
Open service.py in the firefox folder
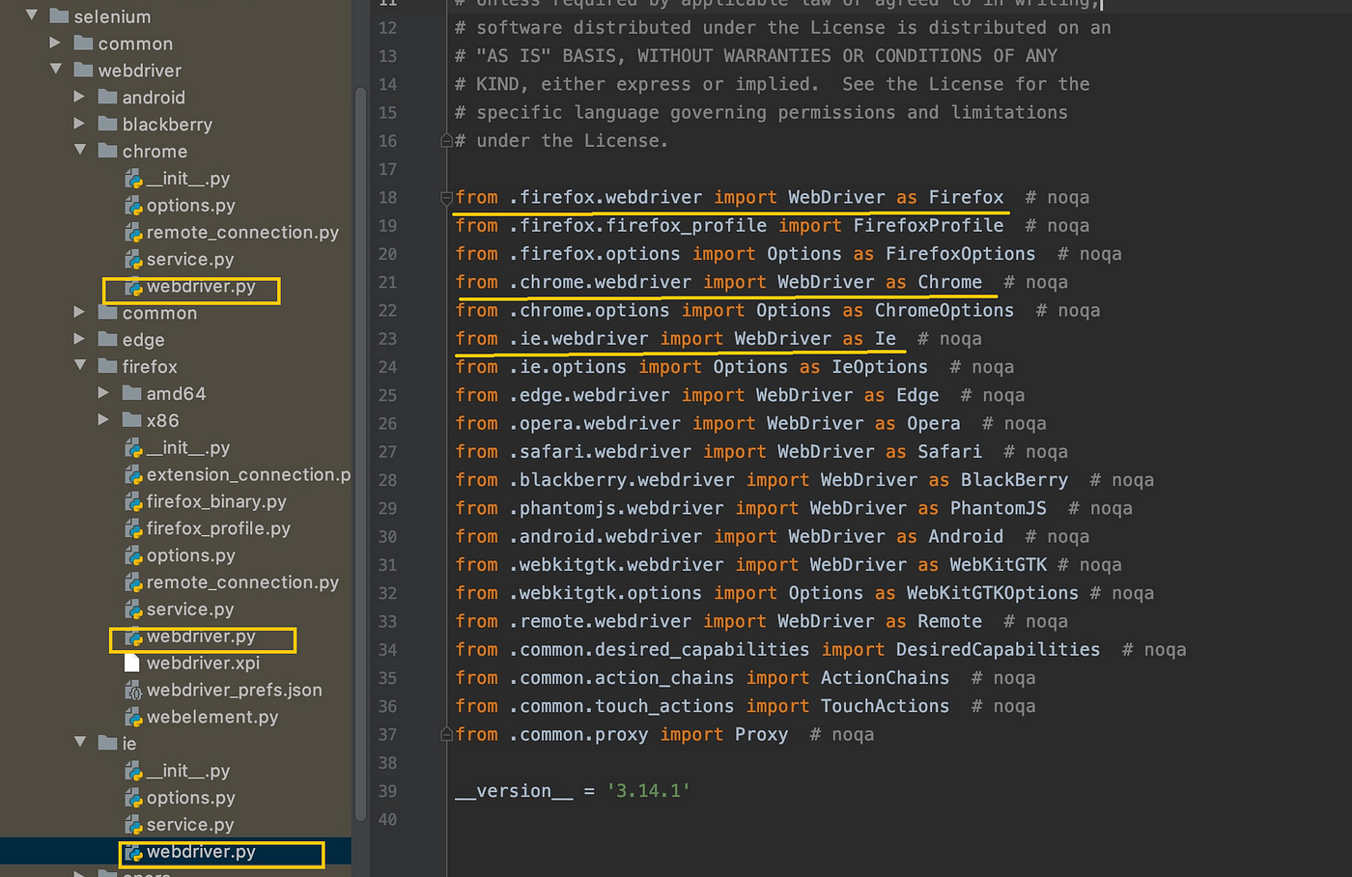(190, 609)
